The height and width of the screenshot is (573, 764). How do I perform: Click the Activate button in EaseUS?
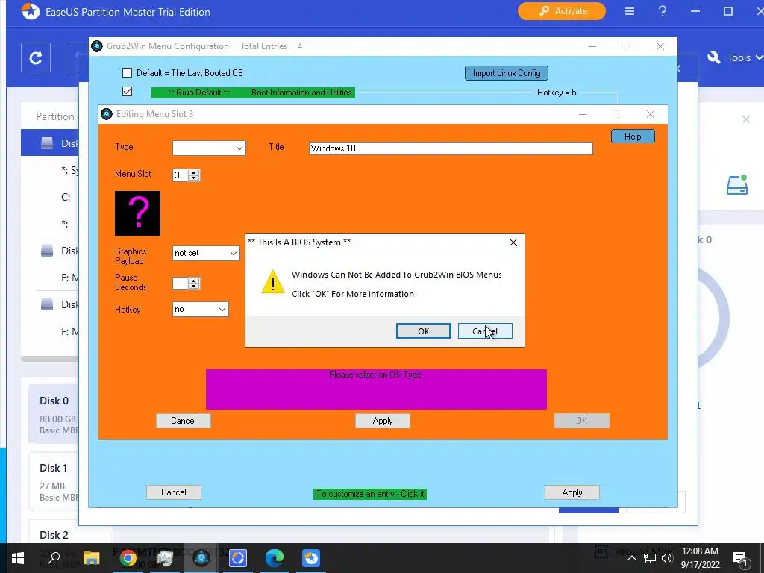click(562, 11)
